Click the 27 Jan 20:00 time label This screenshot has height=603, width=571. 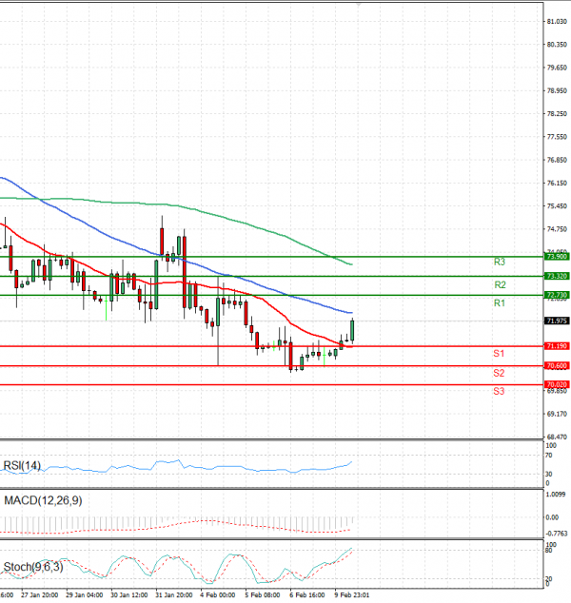pyautogui.click(x=40, y=595)
